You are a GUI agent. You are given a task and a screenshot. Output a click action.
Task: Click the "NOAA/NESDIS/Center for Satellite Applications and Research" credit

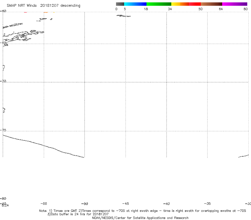[140, 218]
